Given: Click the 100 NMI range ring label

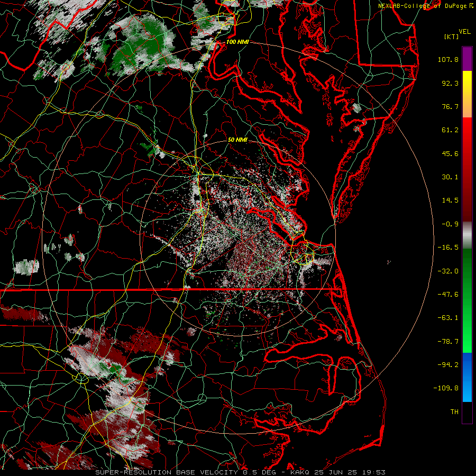Looking at the screenshot, I should pyautogui.click(x=237, y=42).
